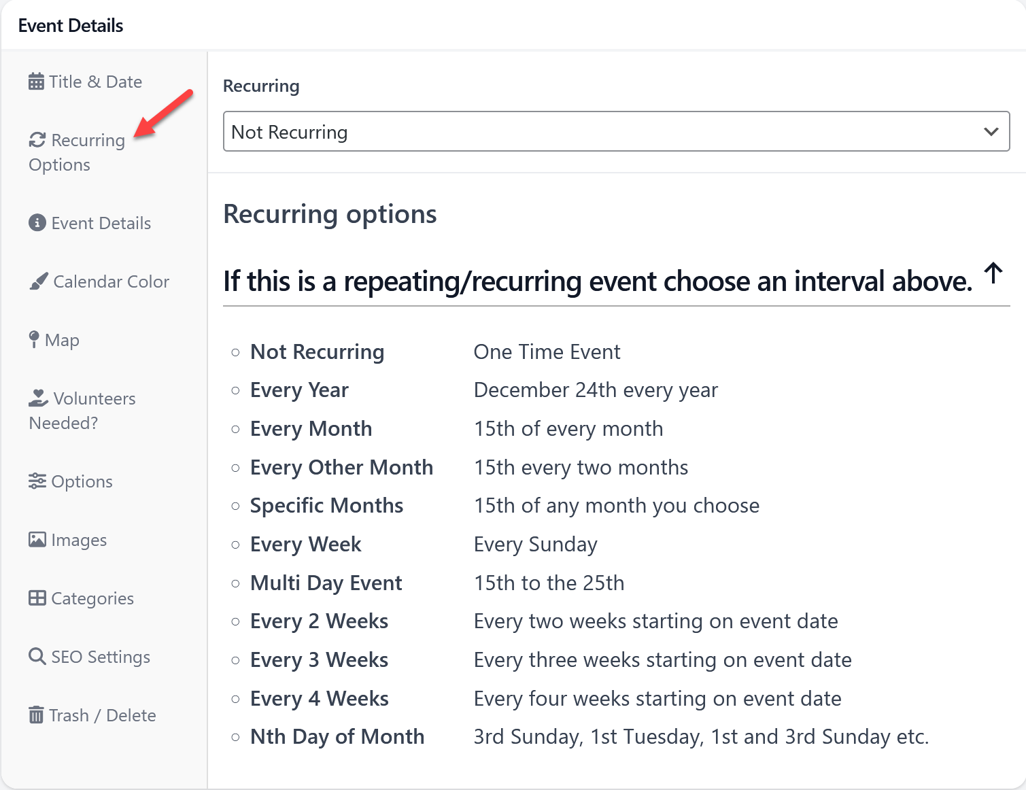Click the grid icon beside Categories

[x=37, y=598]
